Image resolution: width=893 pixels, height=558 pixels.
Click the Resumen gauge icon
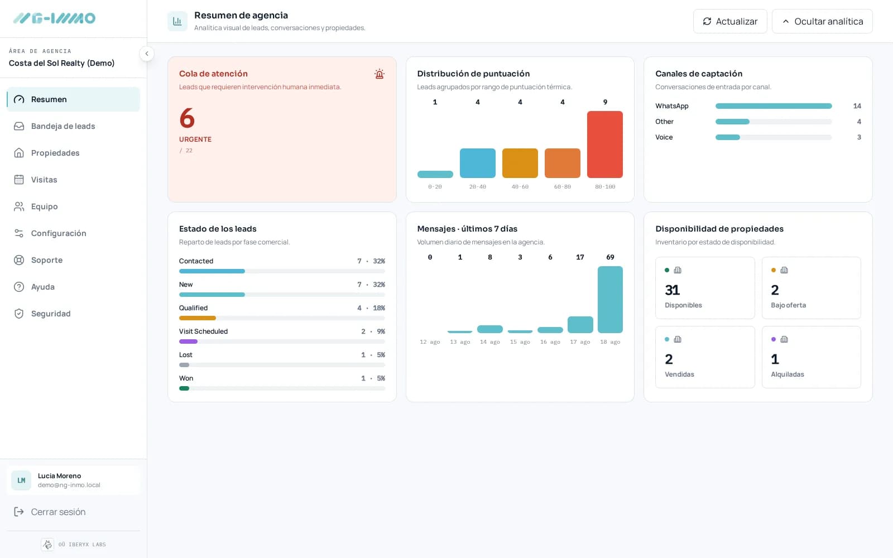pos(19,99)
